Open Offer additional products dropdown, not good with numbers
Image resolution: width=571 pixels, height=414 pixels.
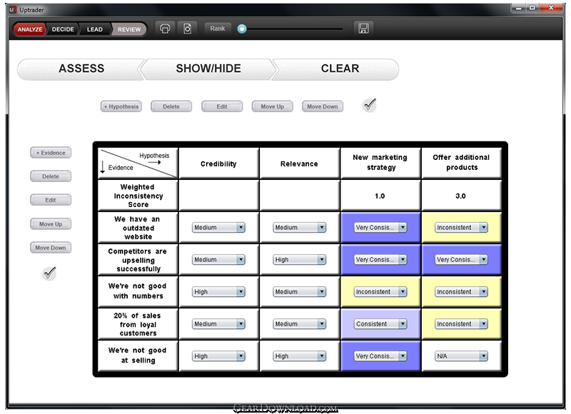click(x=461, y=292)
